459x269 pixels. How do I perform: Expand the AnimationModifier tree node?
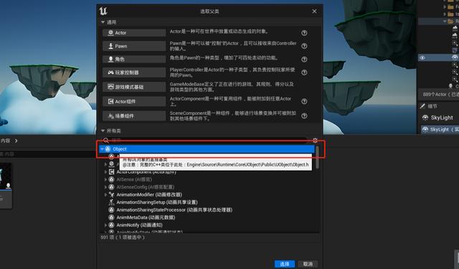(105, 194)
